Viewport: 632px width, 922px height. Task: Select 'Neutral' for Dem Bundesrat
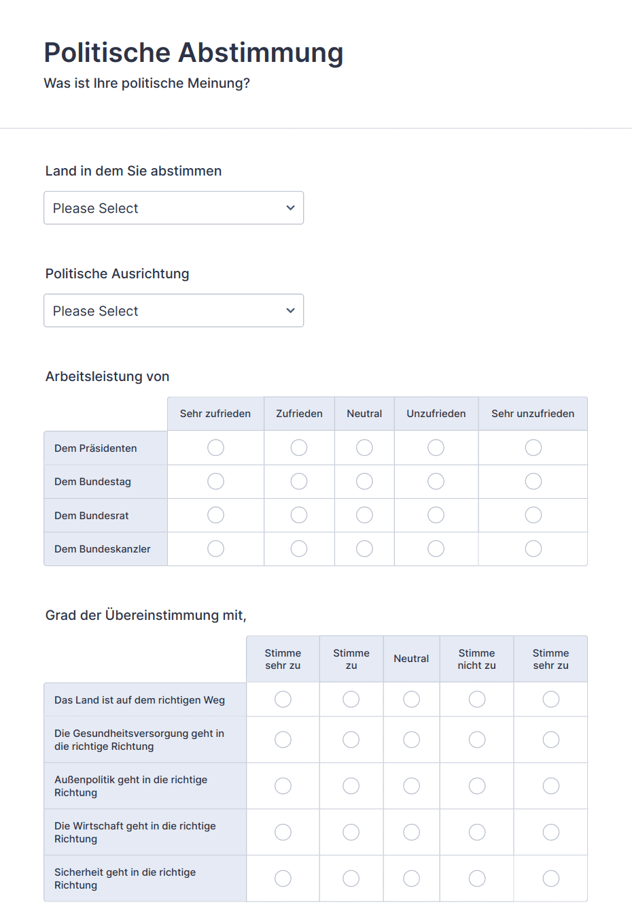coord(364,515)
